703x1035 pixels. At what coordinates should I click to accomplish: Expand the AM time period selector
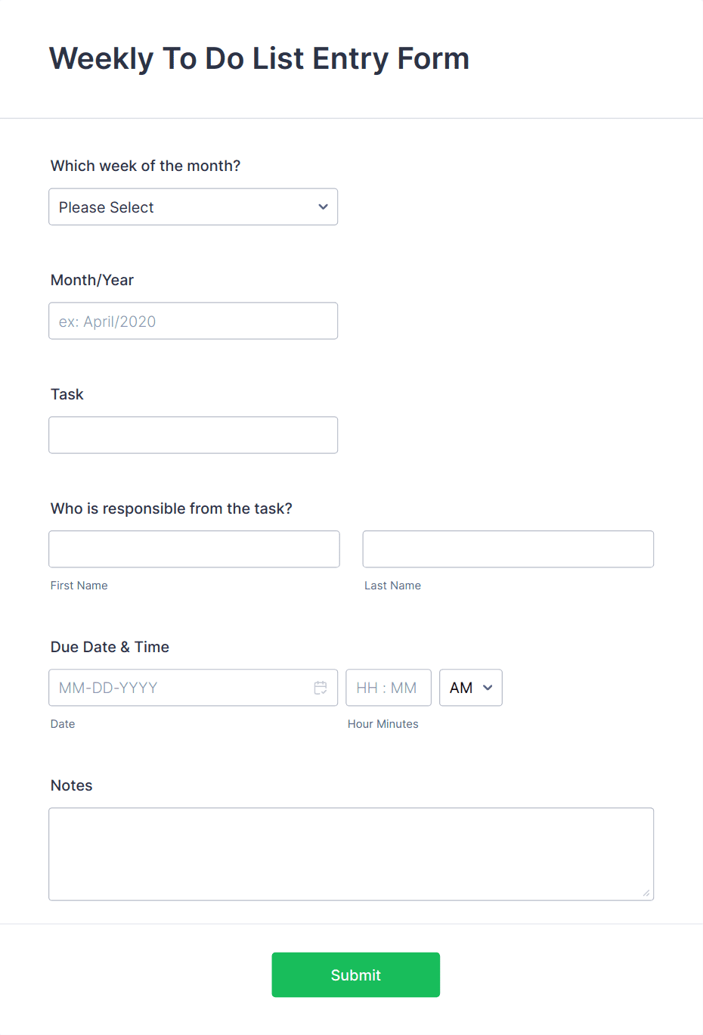[x=471, y=688]
